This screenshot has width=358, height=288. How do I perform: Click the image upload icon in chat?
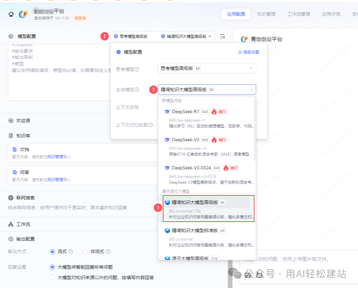[x=248, y=275]
